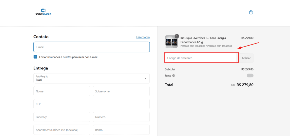Click the Pêssego com Tangerina variant text

(206, 46)
